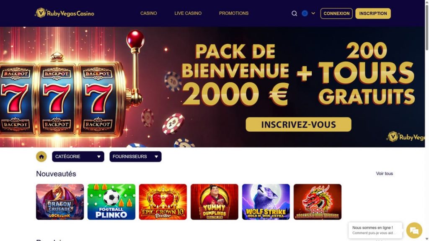Go to Live Casino section
The height and width of the screenshot is (241, 429).
click(x=188, y=13)
